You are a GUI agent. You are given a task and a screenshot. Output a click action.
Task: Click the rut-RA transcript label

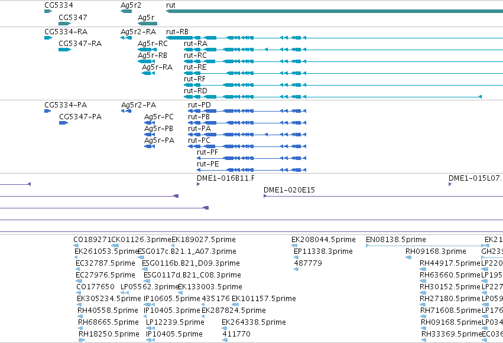tap(196, 44)
